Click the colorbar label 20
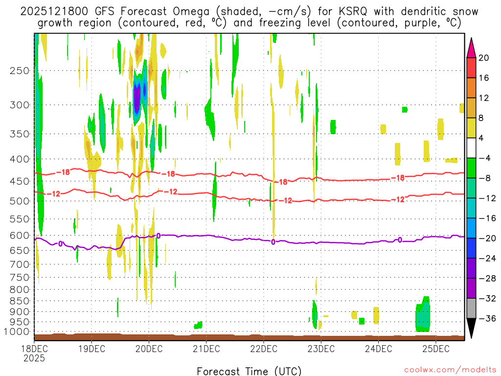This screenshot has height=376, width=501. pos(484,58)
